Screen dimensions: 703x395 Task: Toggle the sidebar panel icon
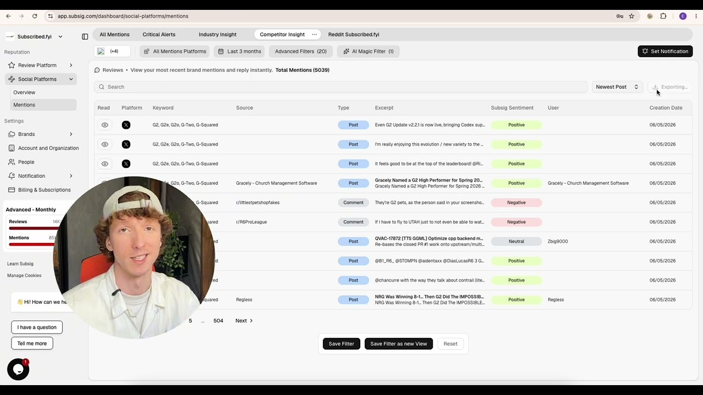coord(85,37)
